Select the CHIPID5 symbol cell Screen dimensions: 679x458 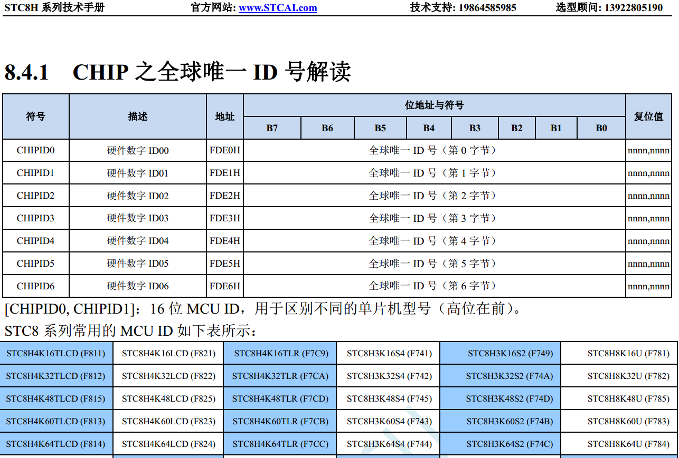[36, 264]
